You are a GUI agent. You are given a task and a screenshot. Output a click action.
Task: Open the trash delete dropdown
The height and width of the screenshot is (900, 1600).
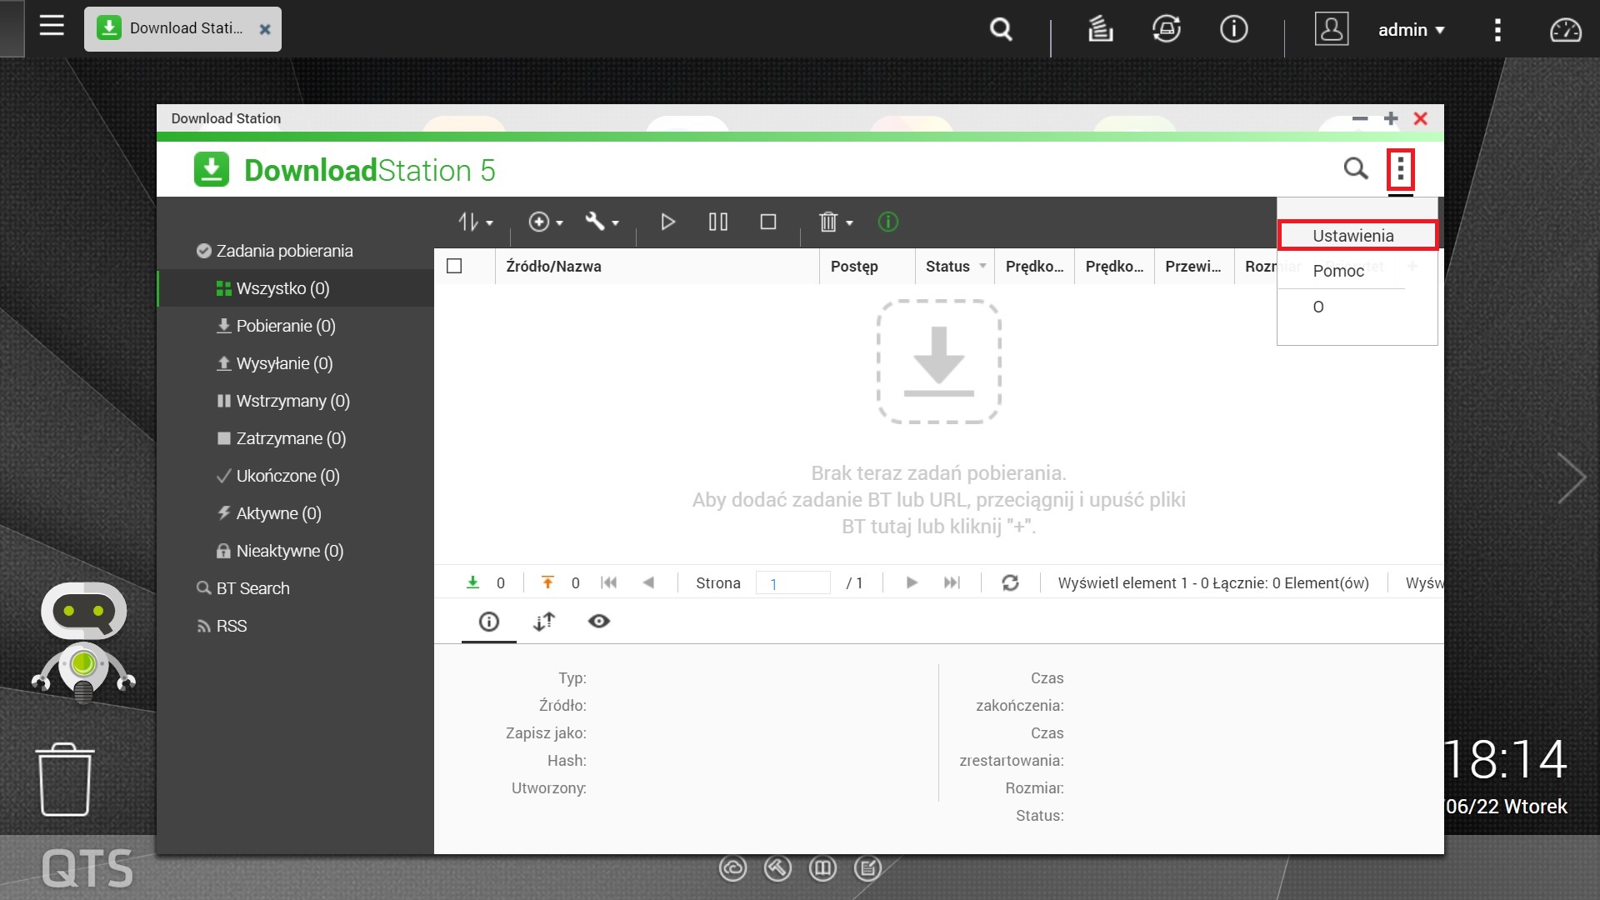pos(836,222)
